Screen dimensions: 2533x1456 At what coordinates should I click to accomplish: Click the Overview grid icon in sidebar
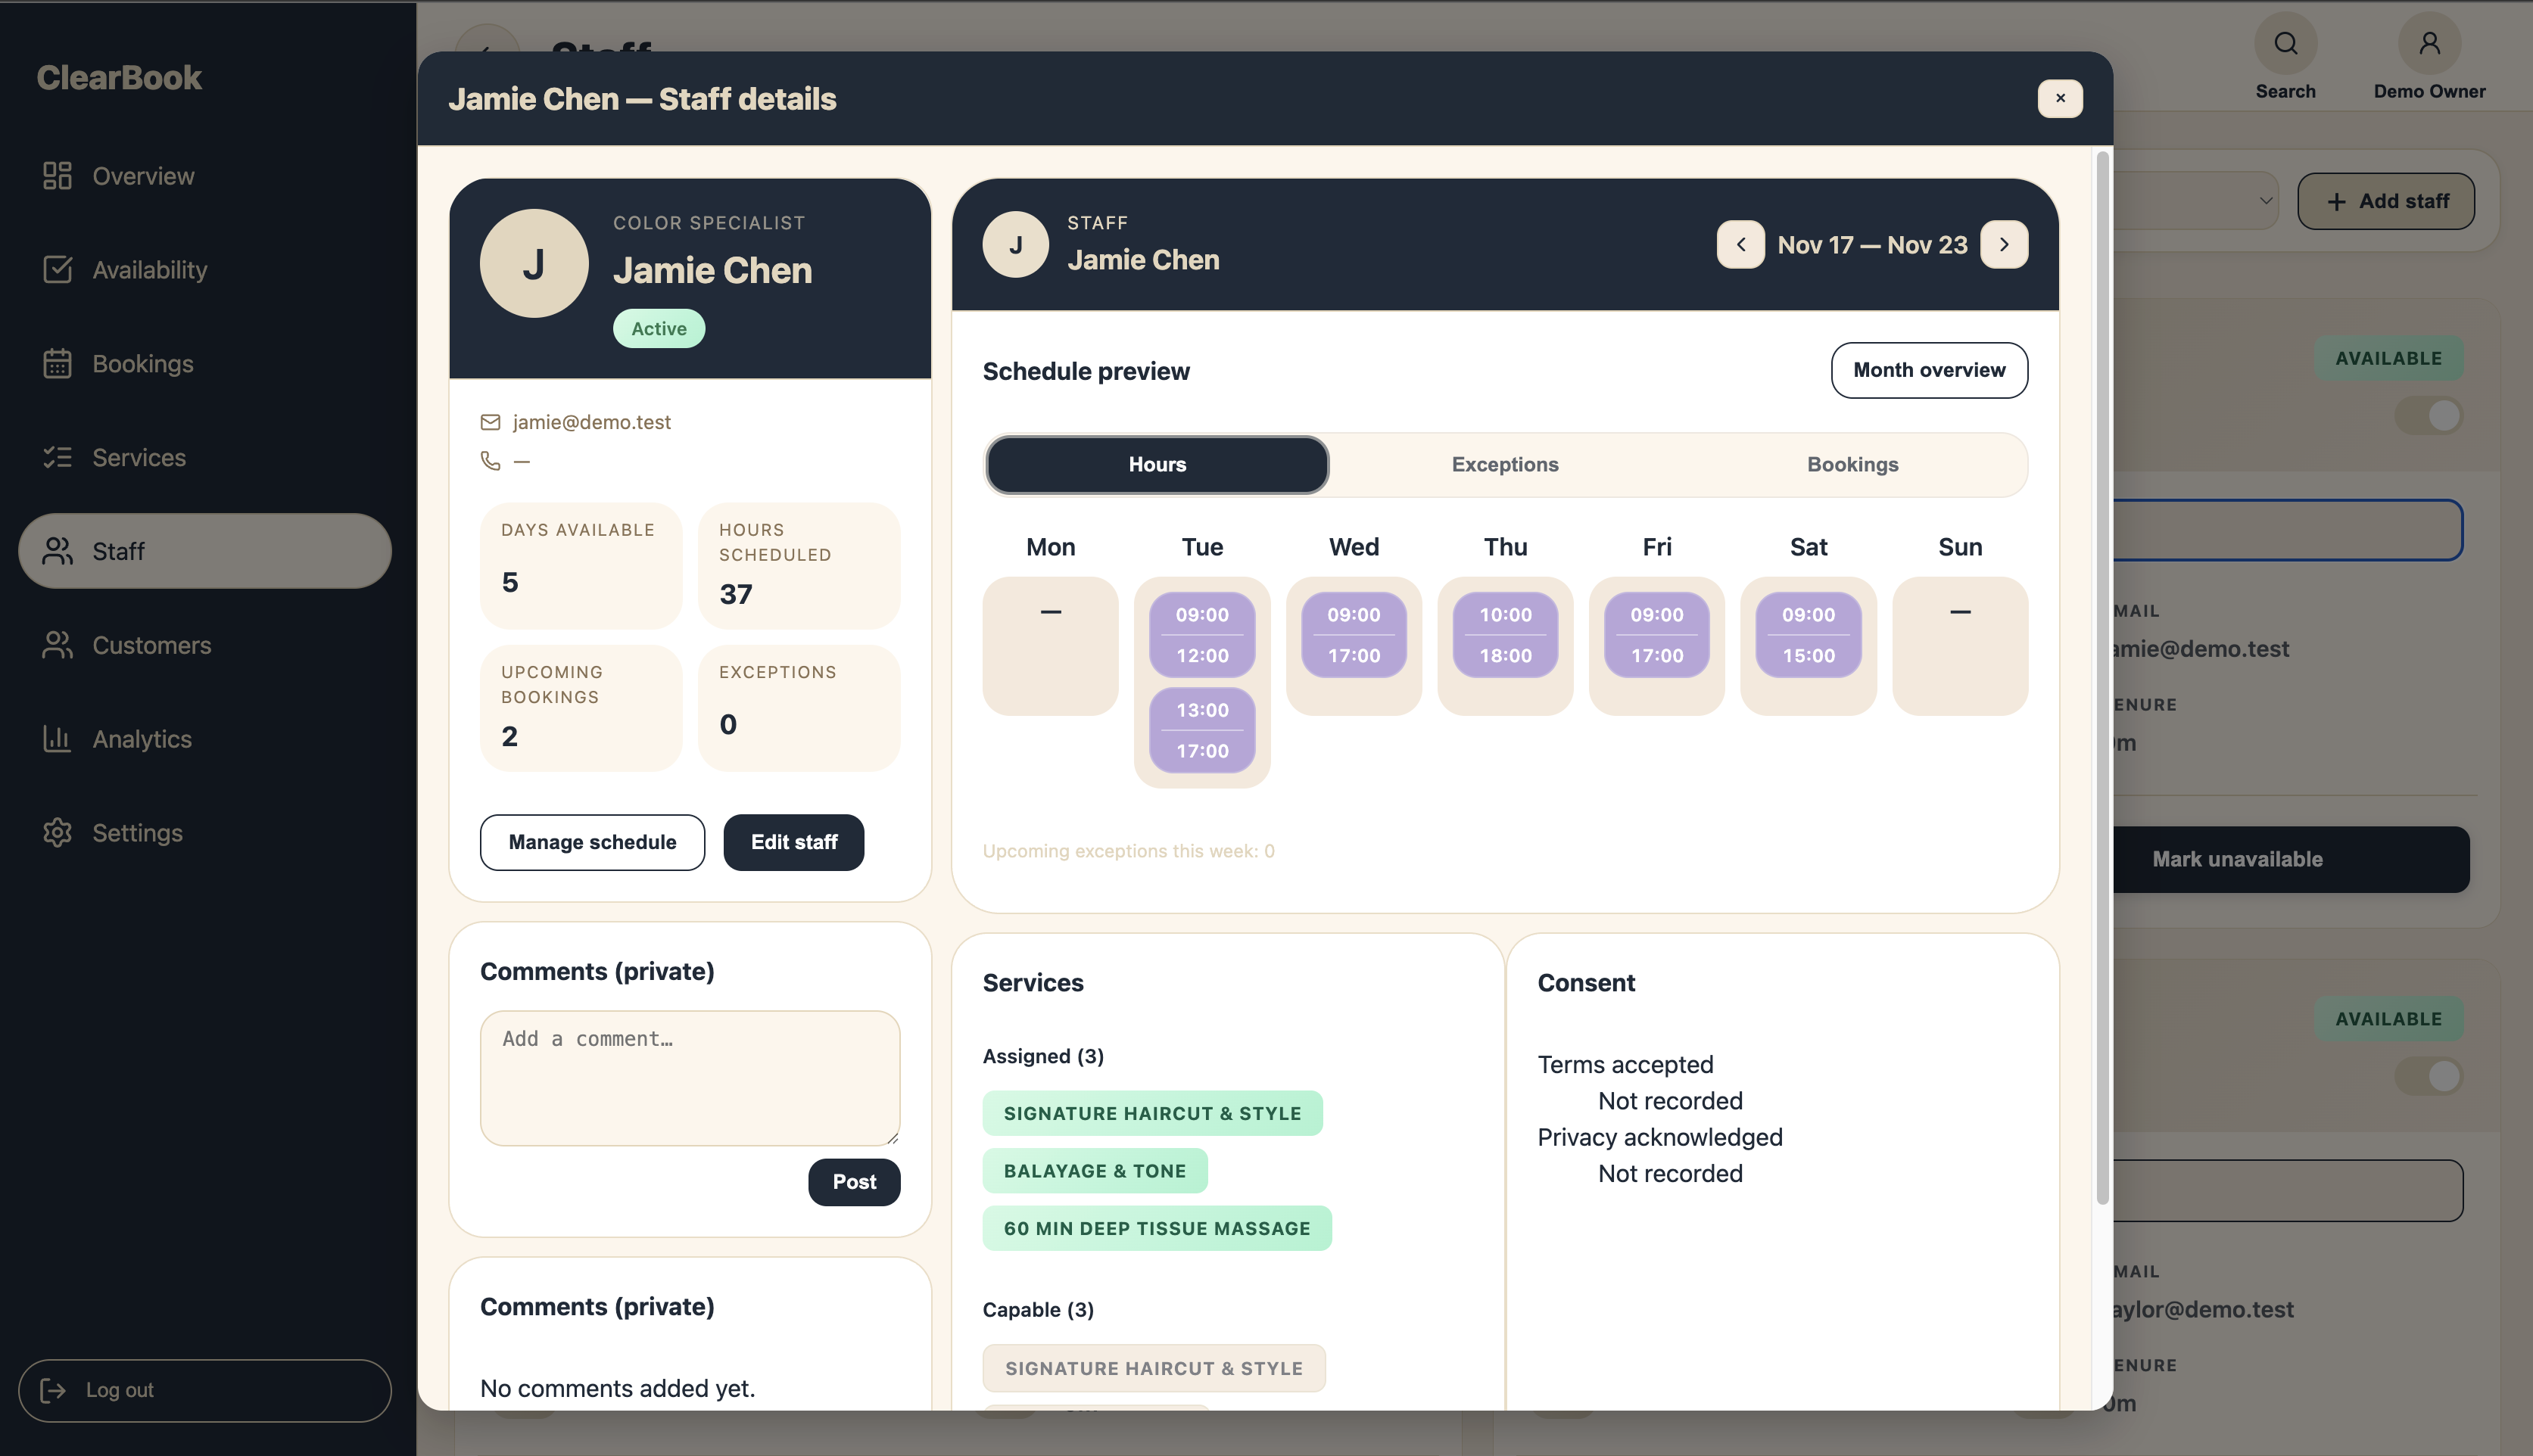[57, 176]
